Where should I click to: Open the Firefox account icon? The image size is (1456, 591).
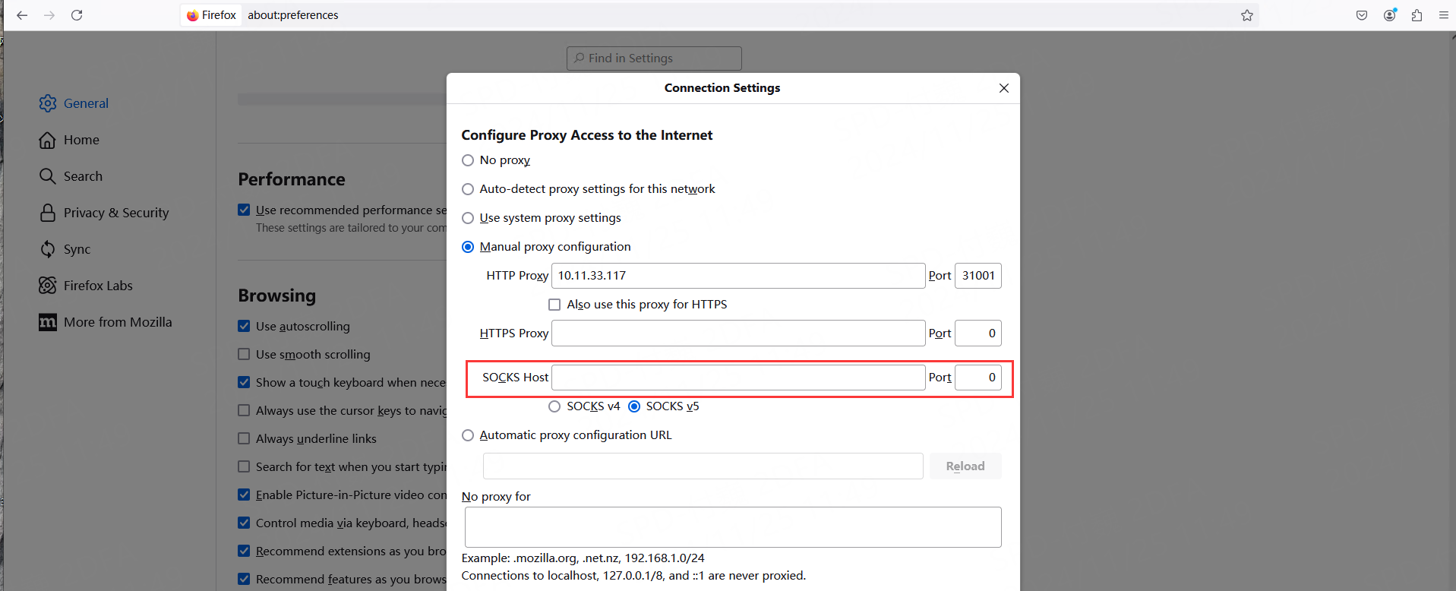[x=1389, y=15]
